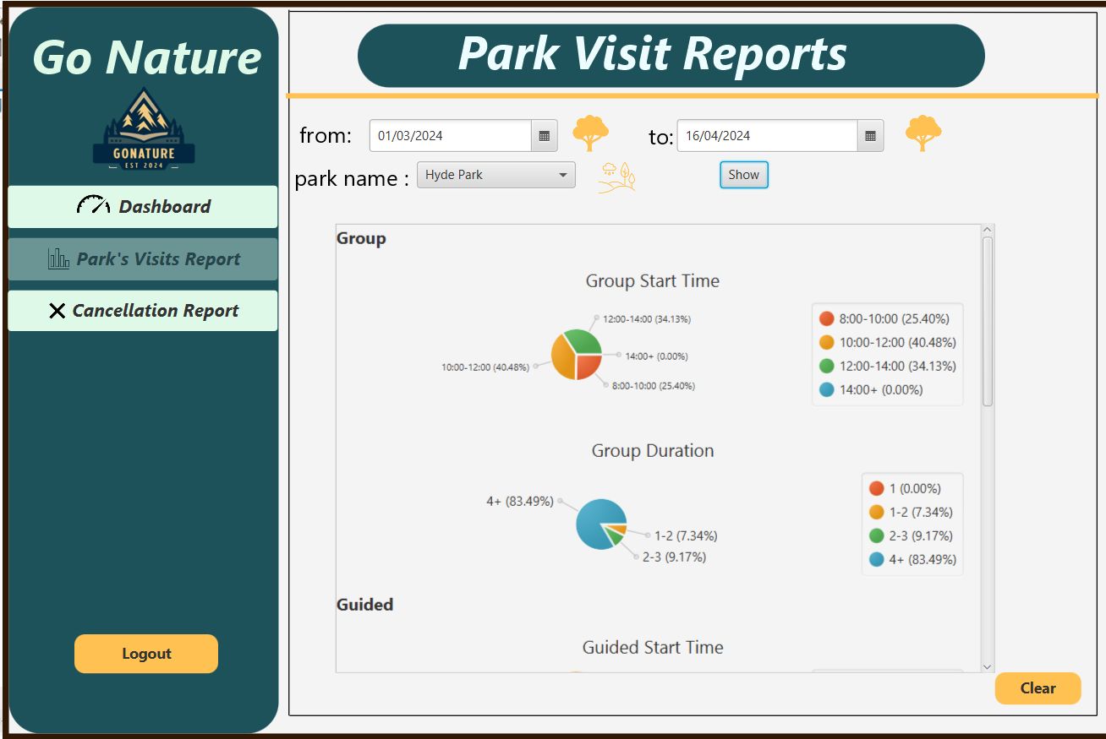Screen dimensions: 1106x739
Task: Click the X icon on Cancellation Report
Action: tap(57, 311)
